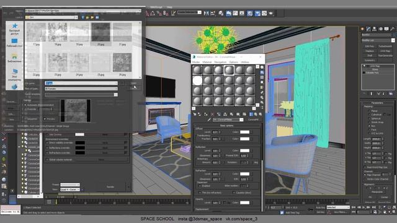397x223 pixels.
Task: Open the Motion panel tab icon
Action: (x=380, y=29)
